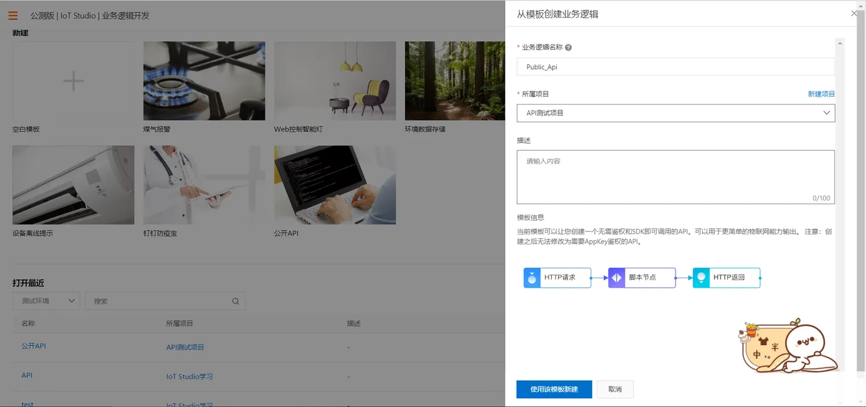Viewport: 866px width, 407px height.
Task: Click the HTTP请求 node label
Action: click(560, 277)
